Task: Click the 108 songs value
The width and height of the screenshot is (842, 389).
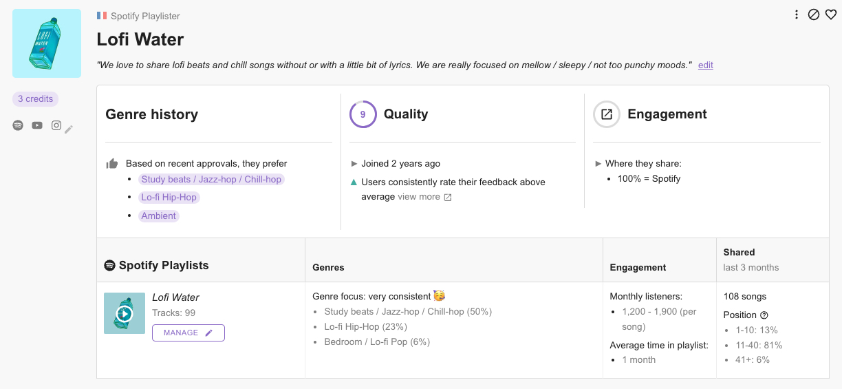Action: click(x=745, y=296)
